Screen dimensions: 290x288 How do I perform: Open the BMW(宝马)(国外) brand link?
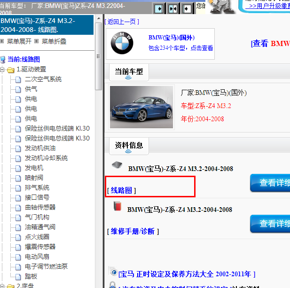coord(172,38)
